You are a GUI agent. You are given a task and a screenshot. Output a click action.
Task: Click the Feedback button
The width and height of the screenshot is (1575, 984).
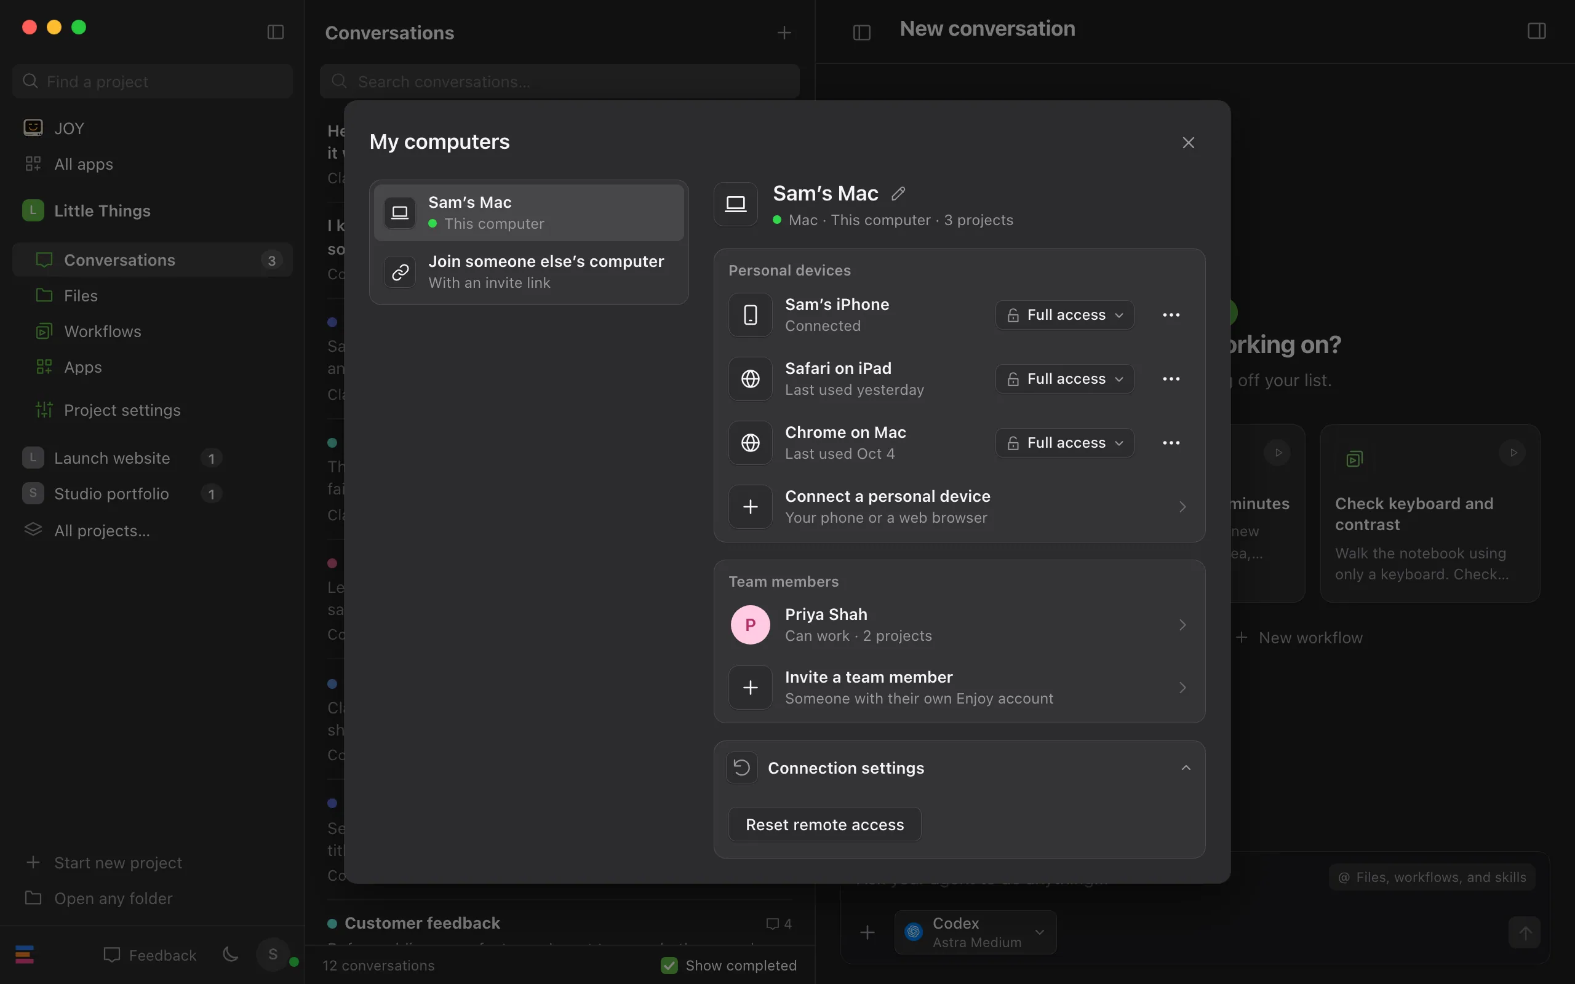tap(150, 954)
